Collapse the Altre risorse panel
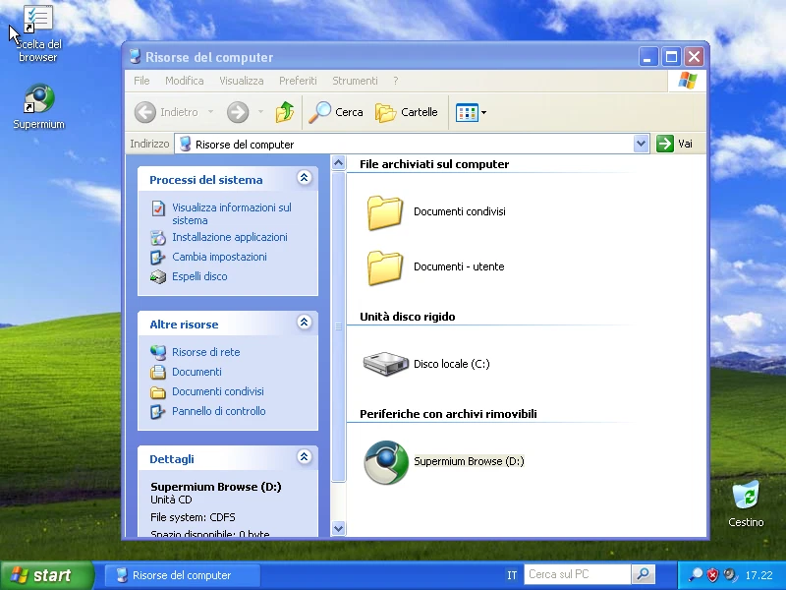The width and height of the screenshot is (786, 590). coord(305,323)
